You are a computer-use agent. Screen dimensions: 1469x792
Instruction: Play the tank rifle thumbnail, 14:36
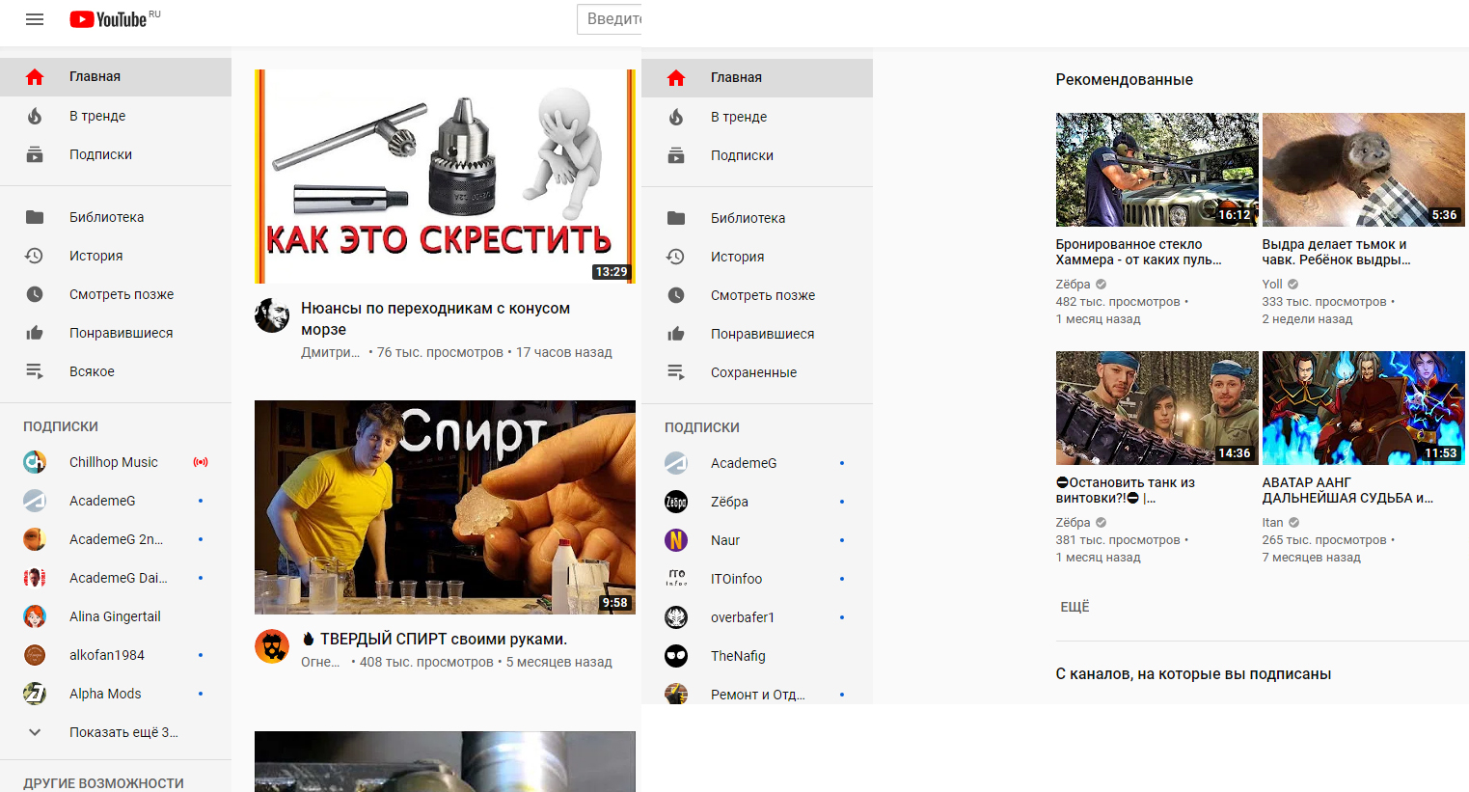pyautogui.click(x=1156, y=408)
